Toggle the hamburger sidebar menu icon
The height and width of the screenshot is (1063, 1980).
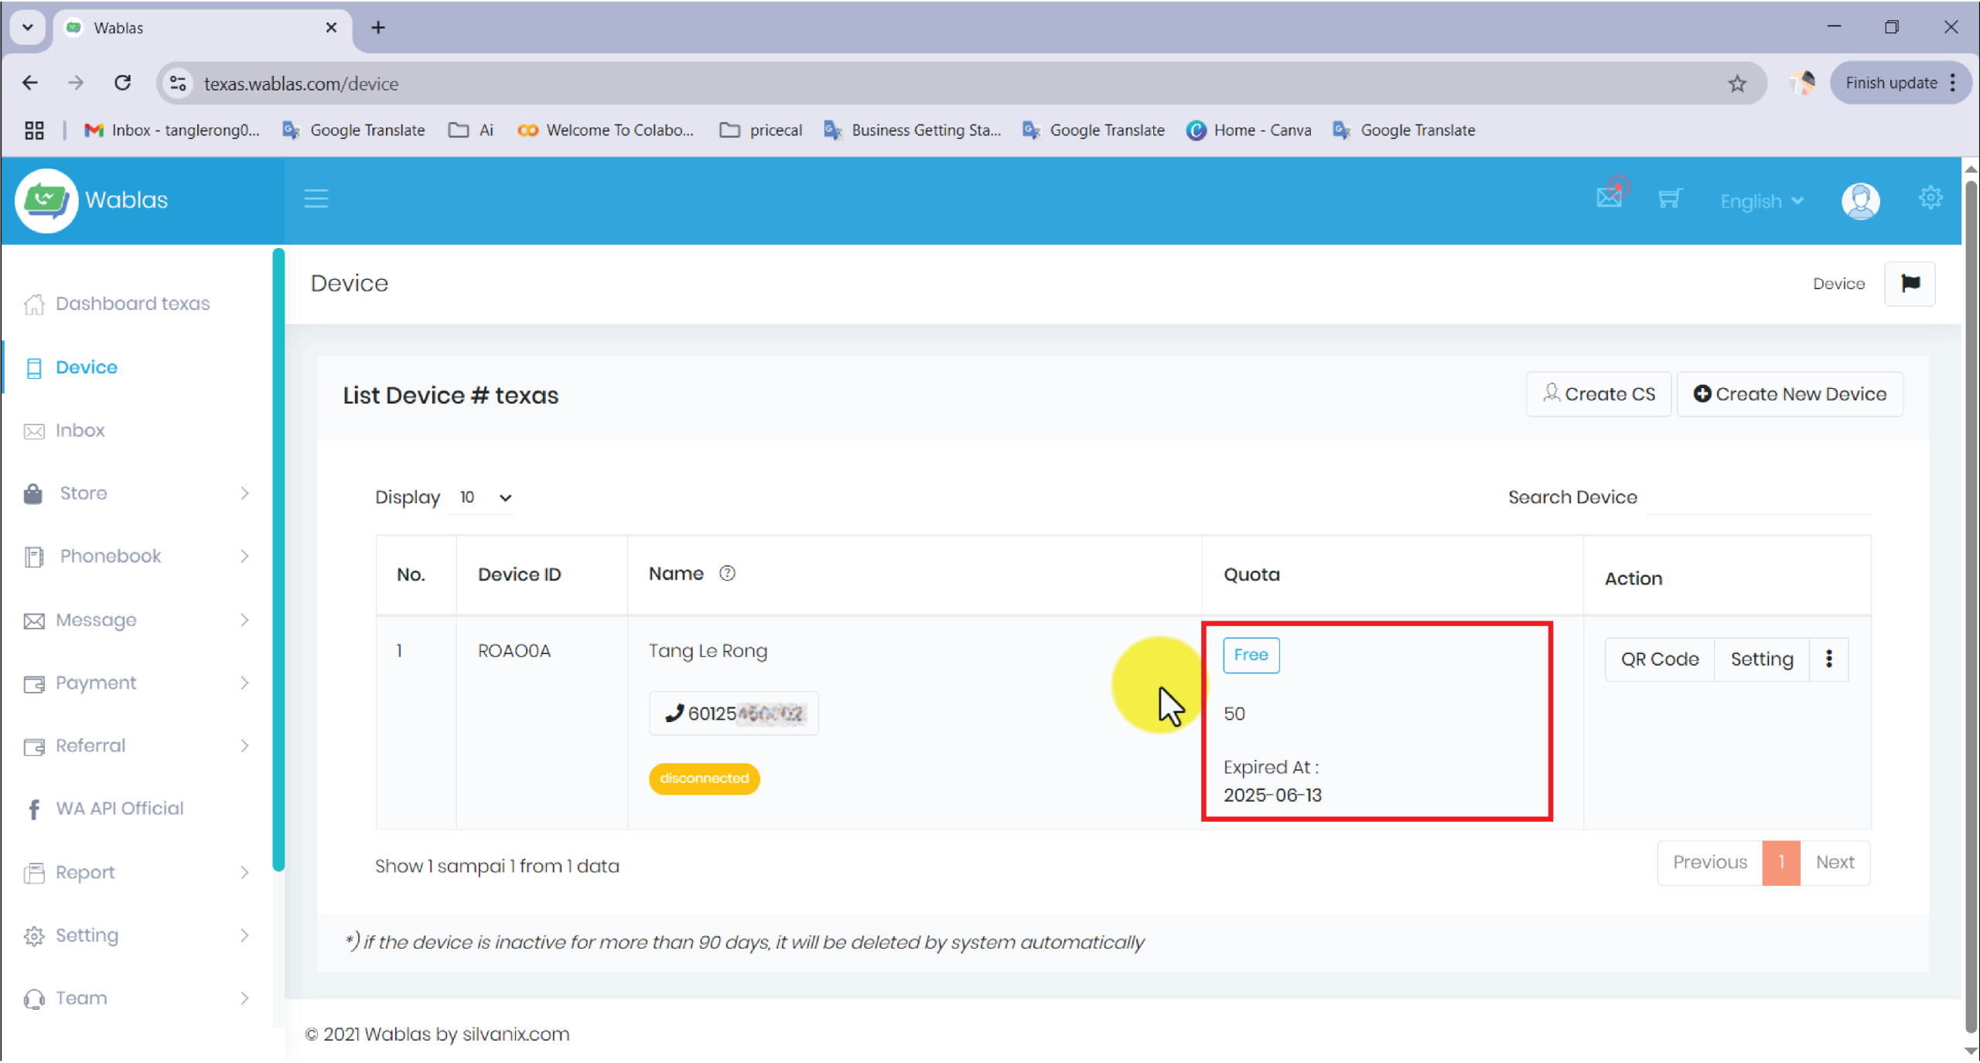click(x=316, y=199)
